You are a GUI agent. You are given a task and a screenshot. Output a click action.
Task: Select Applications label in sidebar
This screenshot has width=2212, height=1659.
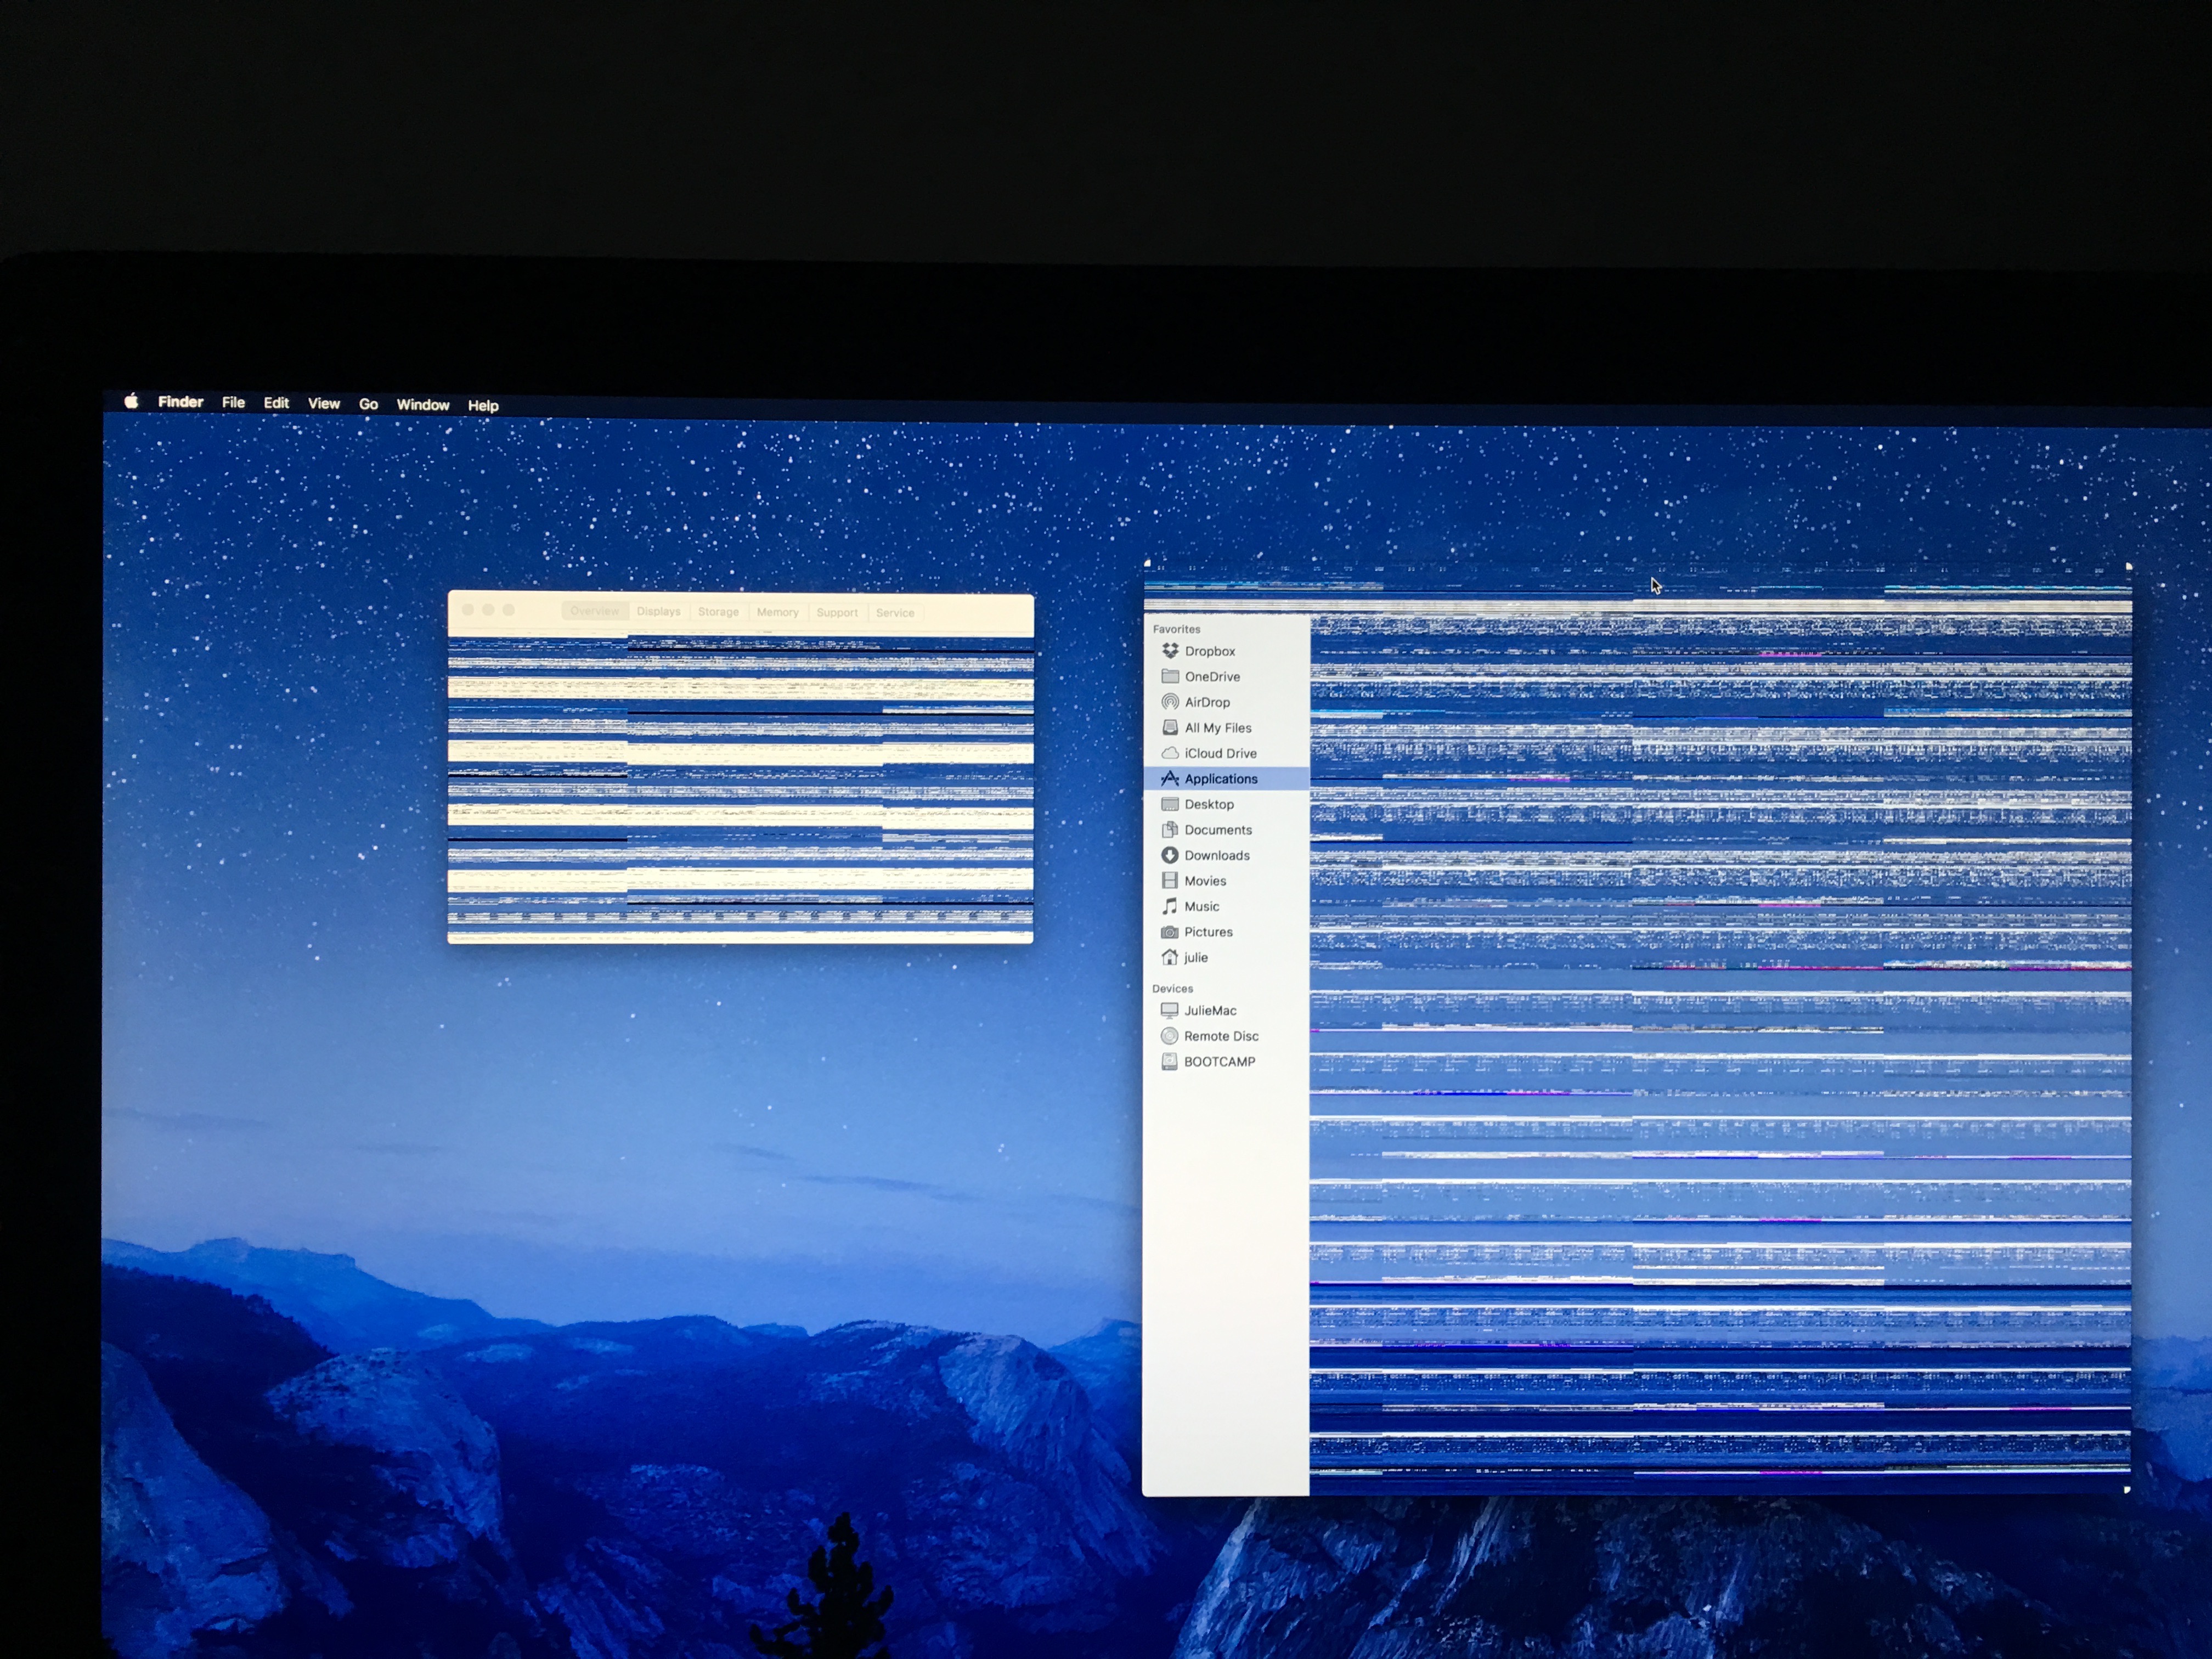pyautogui.click(x=1221, y=779)
